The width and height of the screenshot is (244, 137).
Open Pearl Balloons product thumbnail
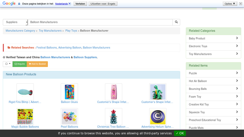click(x=69, y=117)
